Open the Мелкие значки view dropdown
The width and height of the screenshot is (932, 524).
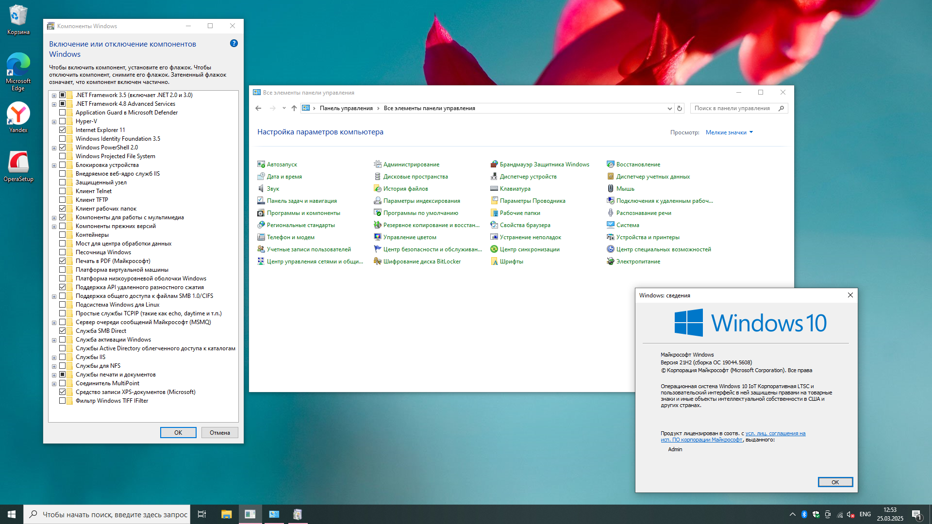tap(729, 132)
